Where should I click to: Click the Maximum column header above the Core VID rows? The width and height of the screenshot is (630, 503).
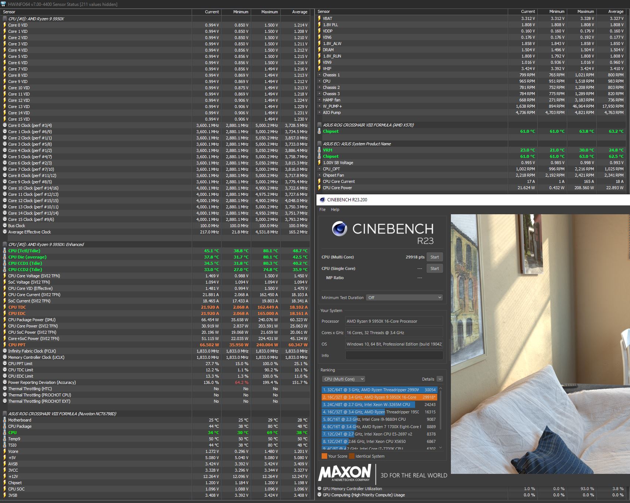click(x=266, y=12)
